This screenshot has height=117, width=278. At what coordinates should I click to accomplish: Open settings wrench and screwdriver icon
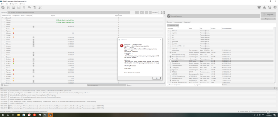40,8
